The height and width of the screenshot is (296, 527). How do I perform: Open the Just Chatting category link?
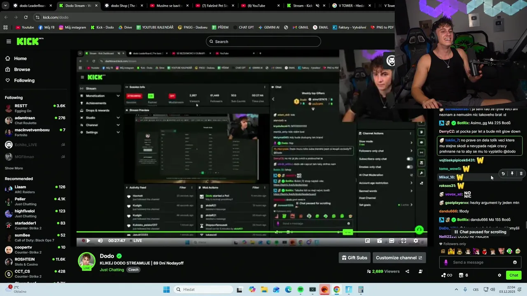tap(112, 270)
